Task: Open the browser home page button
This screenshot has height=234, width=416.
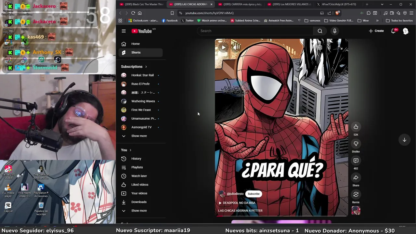Action: (x=140, y=13)
